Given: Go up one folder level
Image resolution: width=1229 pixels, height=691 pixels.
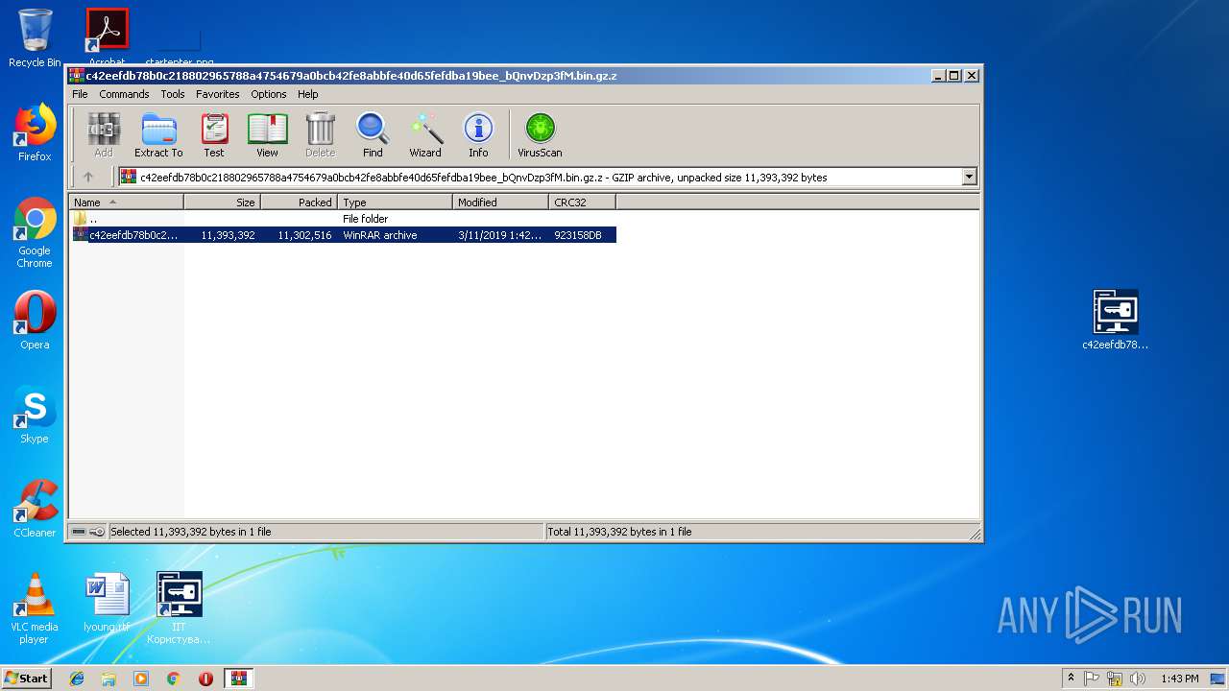Looking at the screenshot, I should pyautogui.click(x=88, y=177).
